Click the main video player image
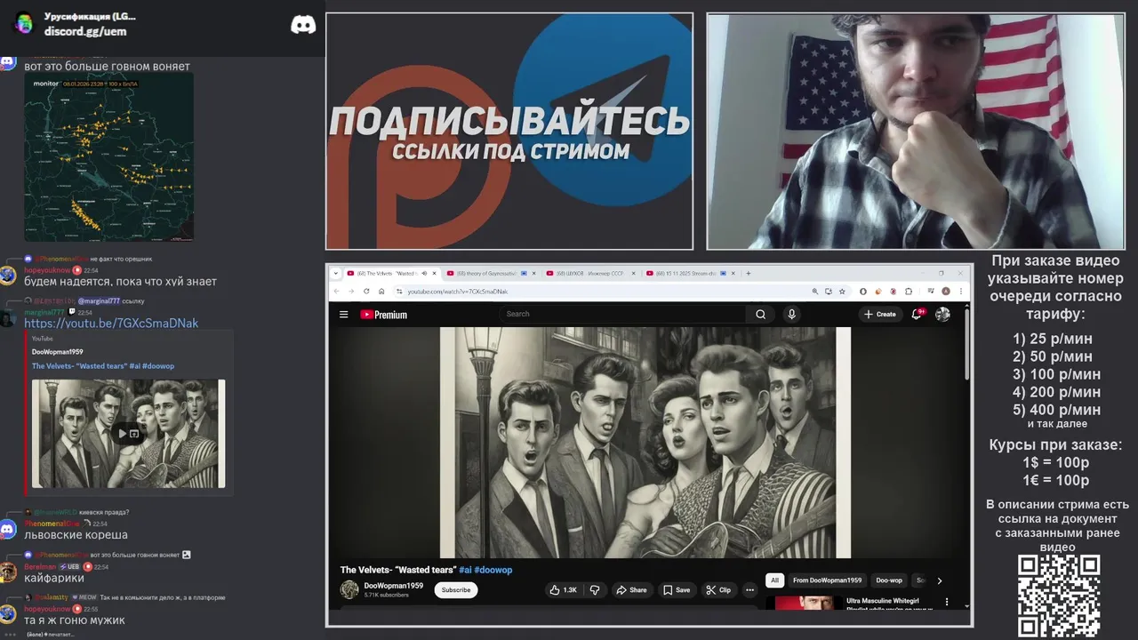This screenshot has width=1138, height=640. point(645,443)
